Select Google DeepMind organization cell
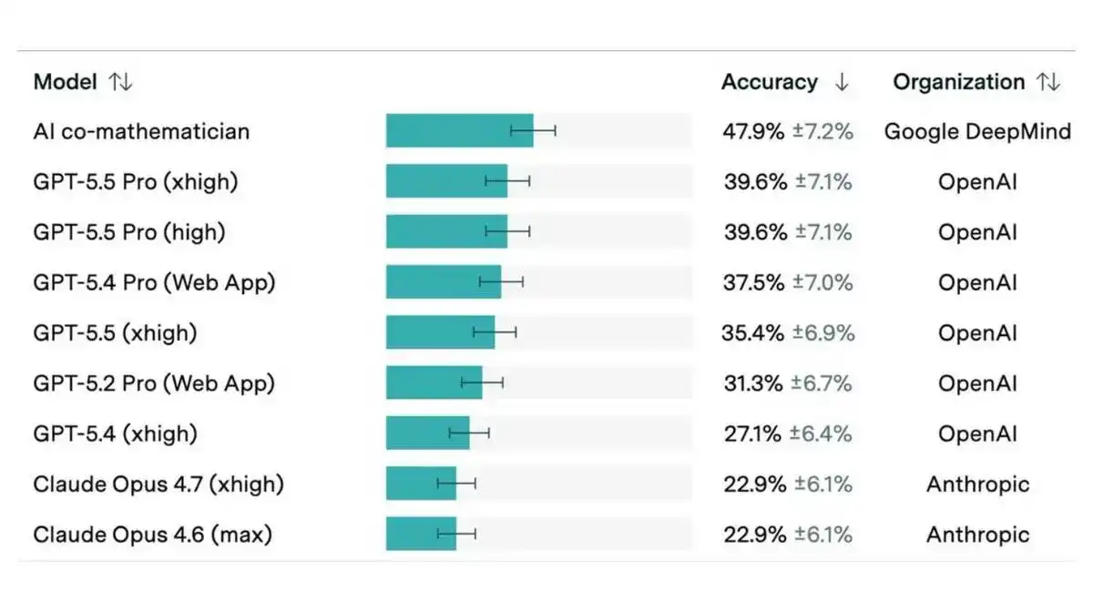This screenshot has width=1093, height=612. pyautogui.click(x=977, y=131)
